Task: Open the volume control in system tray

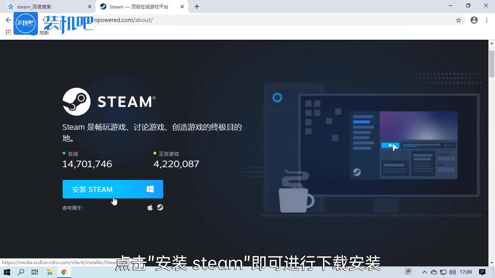Action: tap(452, 272)
